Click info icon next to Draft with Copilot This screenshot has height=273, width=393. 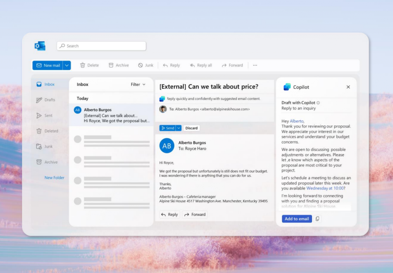click(318, 103)
